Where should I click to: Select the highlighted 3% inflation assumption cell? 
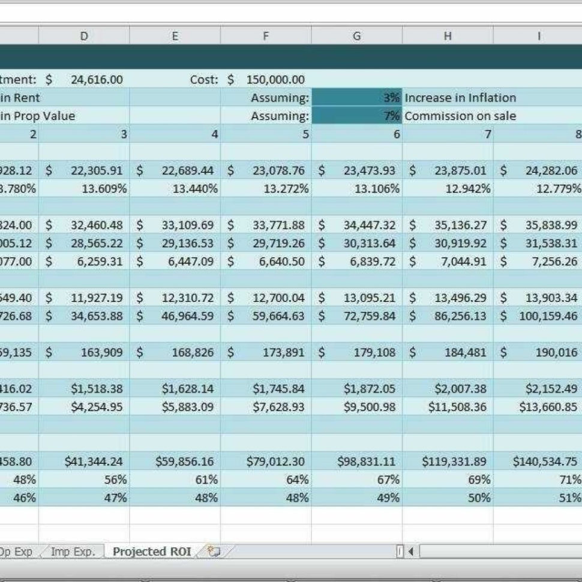click(357, 97)
